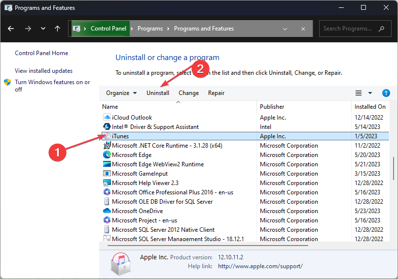The image size is (398, 279).
Task: Click the horizontal scrollbar thumb
Action: tap(208, 246)
